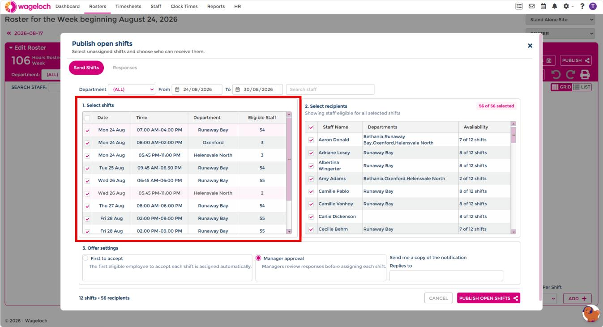Click calendar icon in To date field
Image resolution: width=603 pixels, height=327 pixels.
(x=237, y=89)
